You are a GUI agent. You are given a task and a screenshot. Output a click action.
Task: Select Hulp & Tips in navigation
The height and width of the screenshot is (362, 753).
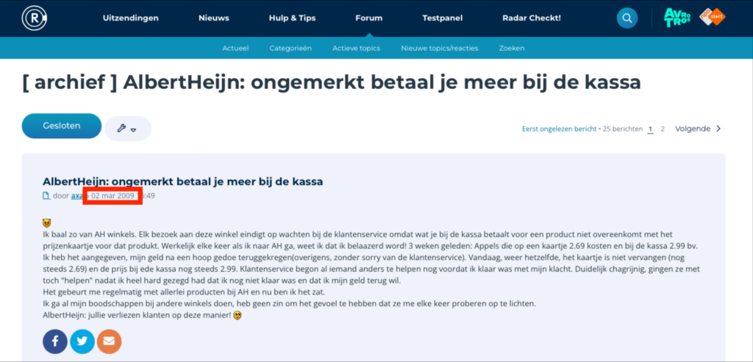coord(291,18)
